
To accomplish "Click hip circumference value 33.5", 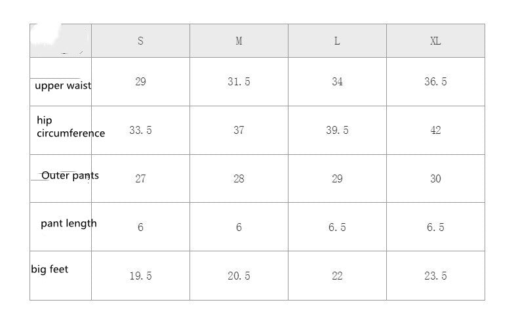I will point(140,131).
